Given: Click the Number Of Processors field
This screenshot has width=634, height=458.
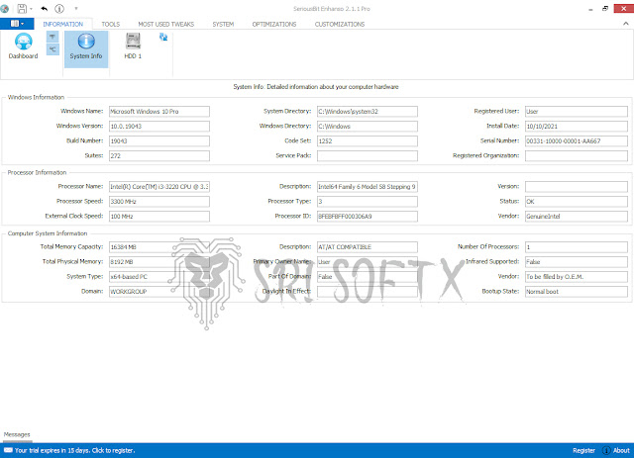Looking at the screenshot, I should tap(577, 247).
